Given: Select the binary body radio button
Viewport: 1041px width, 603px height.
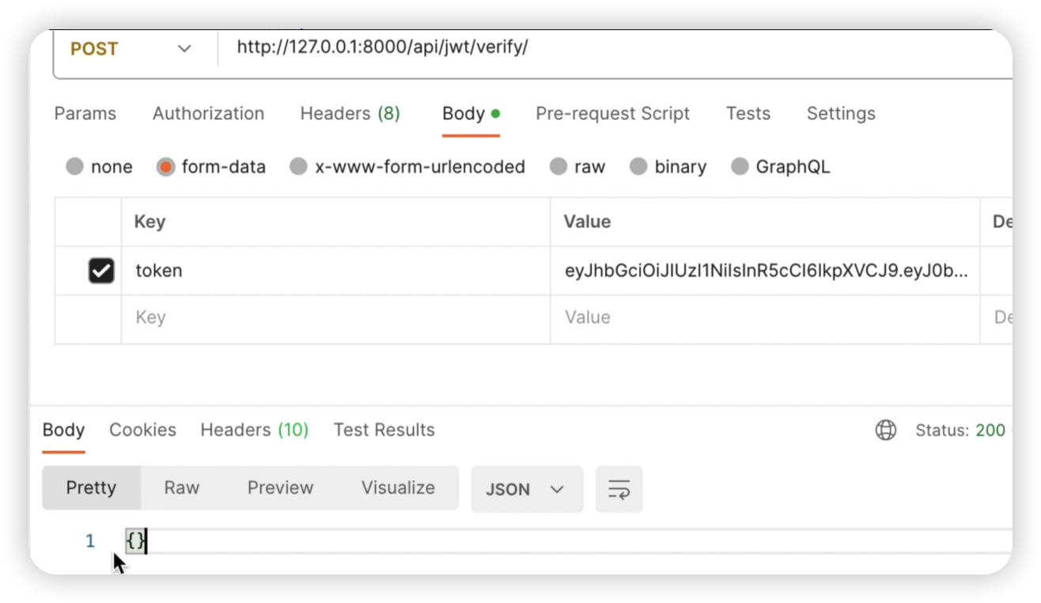Looking at the screenshot, I should pyautogui.click(x=638, y=167).
